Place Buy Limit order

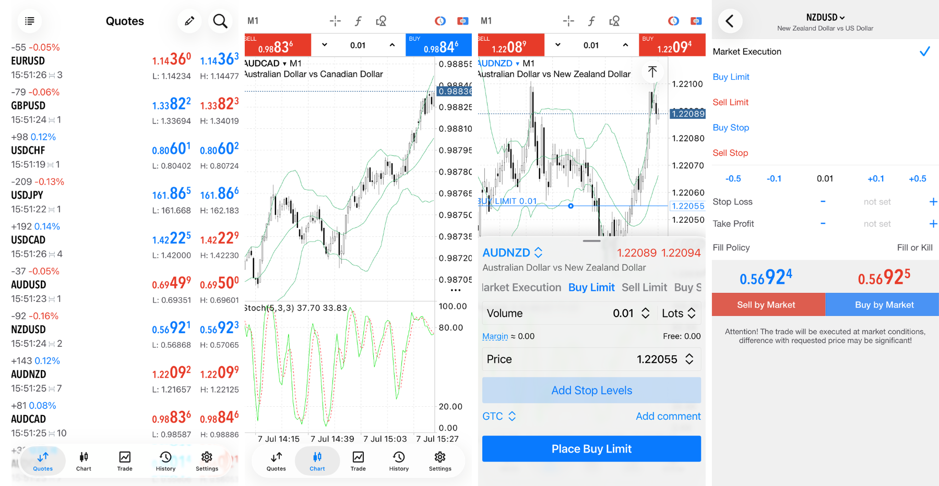click(591, 448)
